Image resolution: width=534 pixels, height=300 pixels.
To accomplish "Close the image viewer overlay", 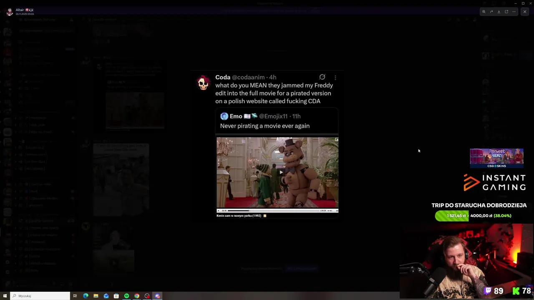I will click(x=525, y=12).
